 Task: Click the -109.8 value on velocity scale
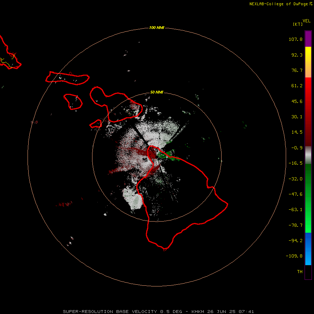click(294, 256)
